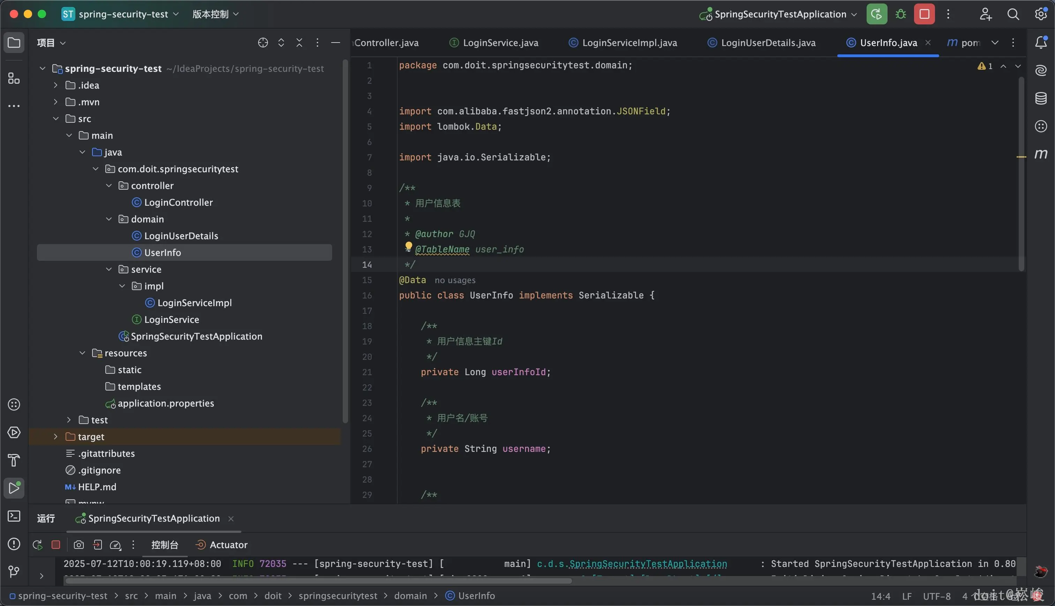This screenshot has height=606, width=1055.
Task: Click the Debug bug icon in toolbar
Action: click(x=900, y=14)
